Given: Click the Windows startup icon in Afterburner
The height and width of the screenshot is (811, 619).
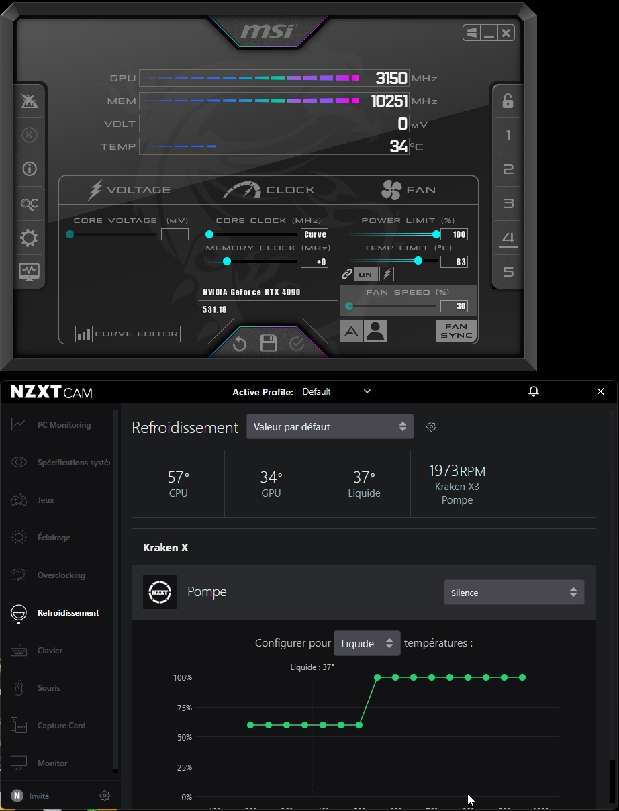Looking at the screenshot, I should 471,33.
